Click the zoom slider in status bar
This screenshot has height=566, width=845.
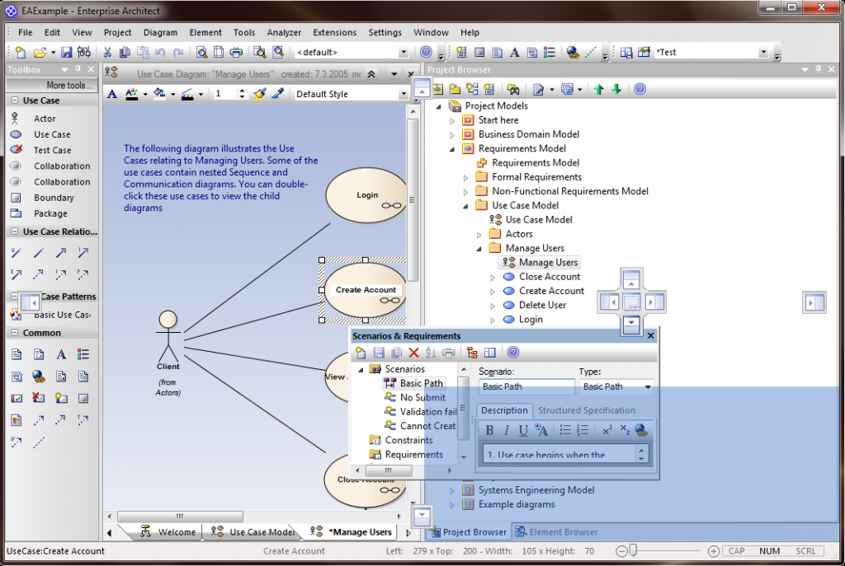pyautogui.click(x=634, y=550)
